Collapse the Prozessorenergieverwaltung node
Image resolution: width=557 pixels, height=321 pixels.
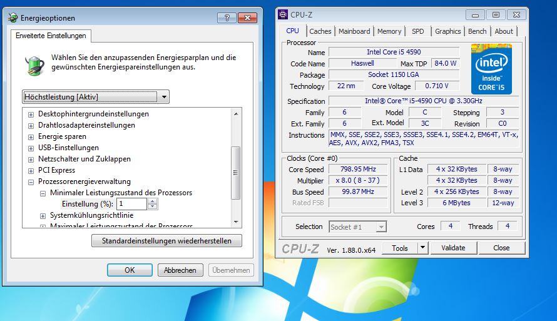[x=31, y=182]
